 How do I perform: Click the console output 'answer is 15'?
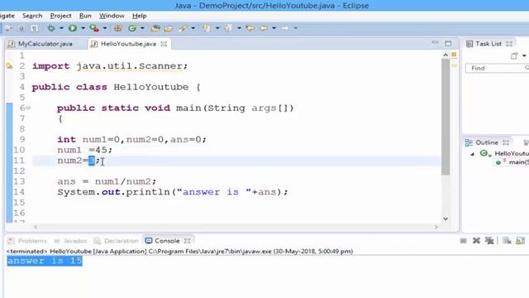45,261
